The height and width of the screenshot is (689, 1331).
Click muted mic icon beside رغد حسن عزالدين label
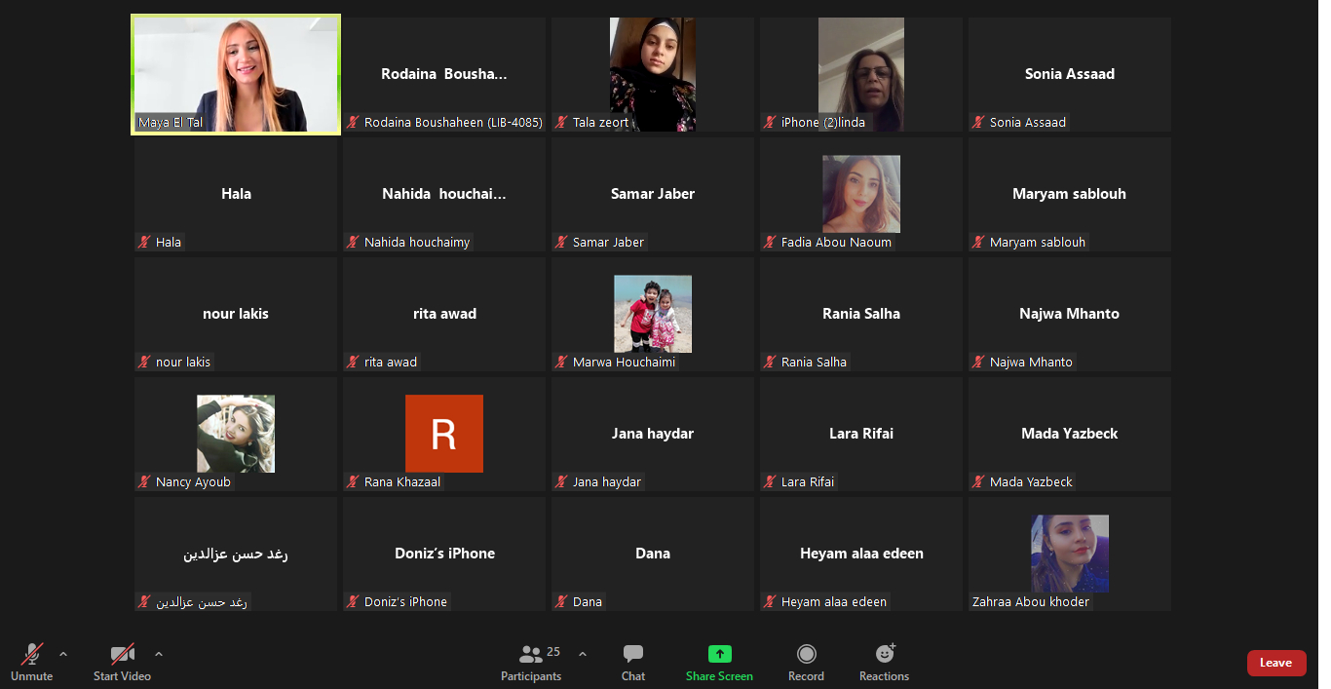(144, 602)
